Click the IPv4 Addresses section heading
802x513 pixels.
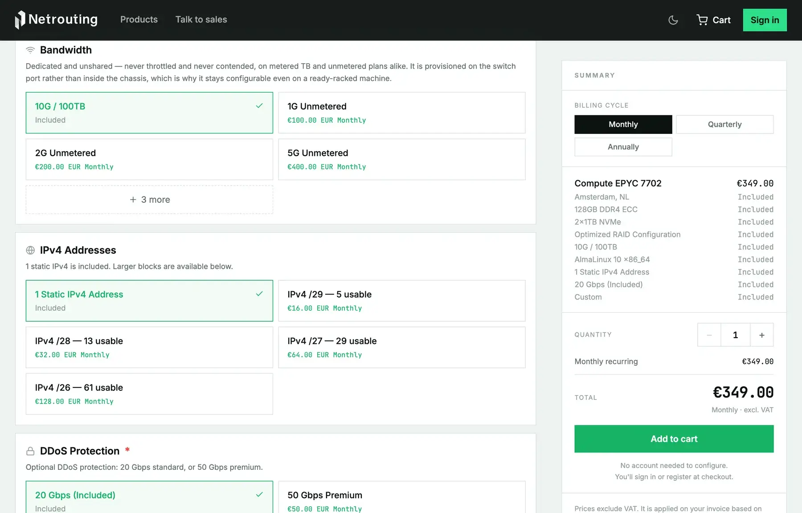[x=78, y=250]
